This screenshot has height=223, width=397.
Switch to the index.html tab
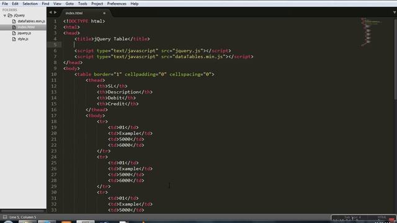[74, 13]
